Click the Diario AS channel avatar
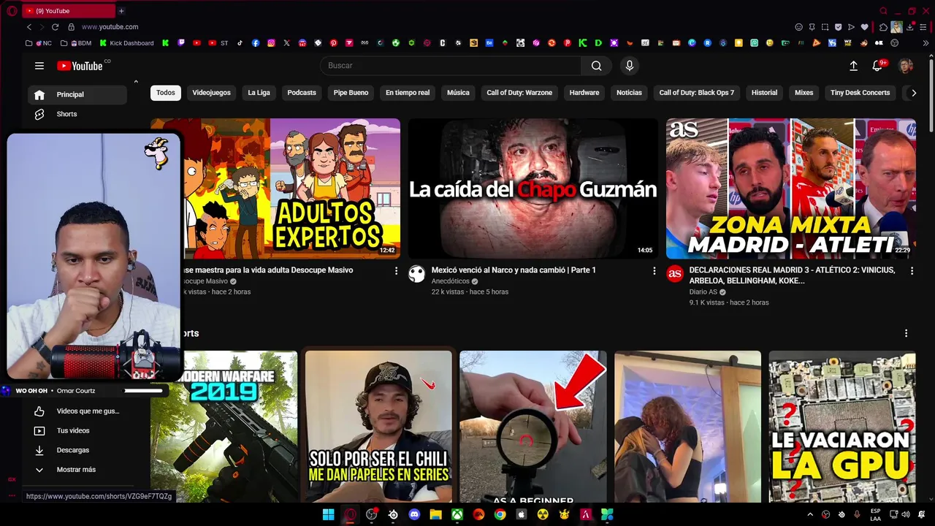 click(675, 274)
